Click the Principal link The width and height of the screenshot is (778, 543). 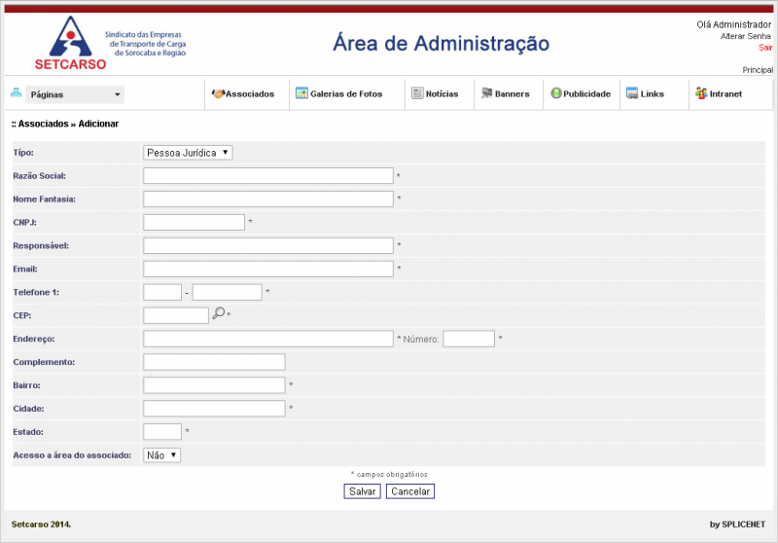[x=758, y=70]
